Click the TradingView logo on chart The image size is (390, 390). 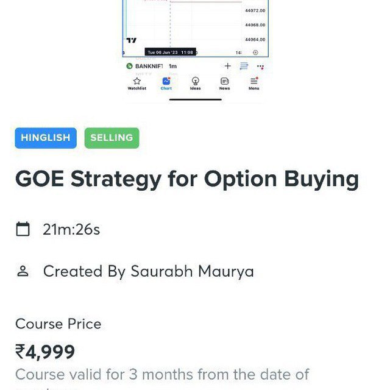point(132,40)
